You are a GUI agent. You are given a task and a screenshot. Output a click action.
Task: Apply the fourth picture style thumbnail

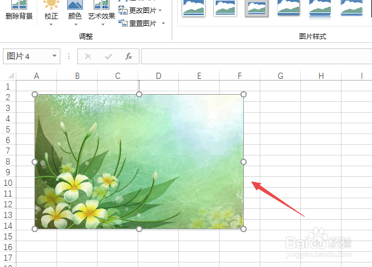coord(288,7)
